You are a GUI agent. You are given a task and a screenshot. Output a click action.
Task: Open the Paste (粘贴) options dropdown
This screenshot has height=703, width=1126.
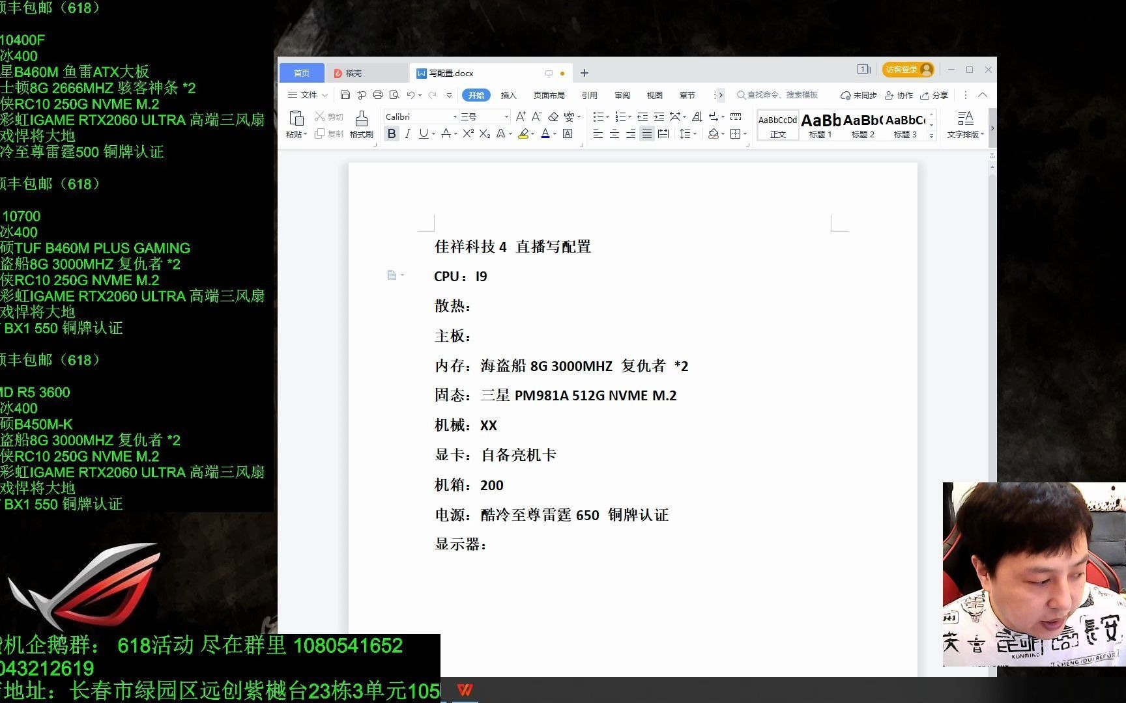click(296, 134)
